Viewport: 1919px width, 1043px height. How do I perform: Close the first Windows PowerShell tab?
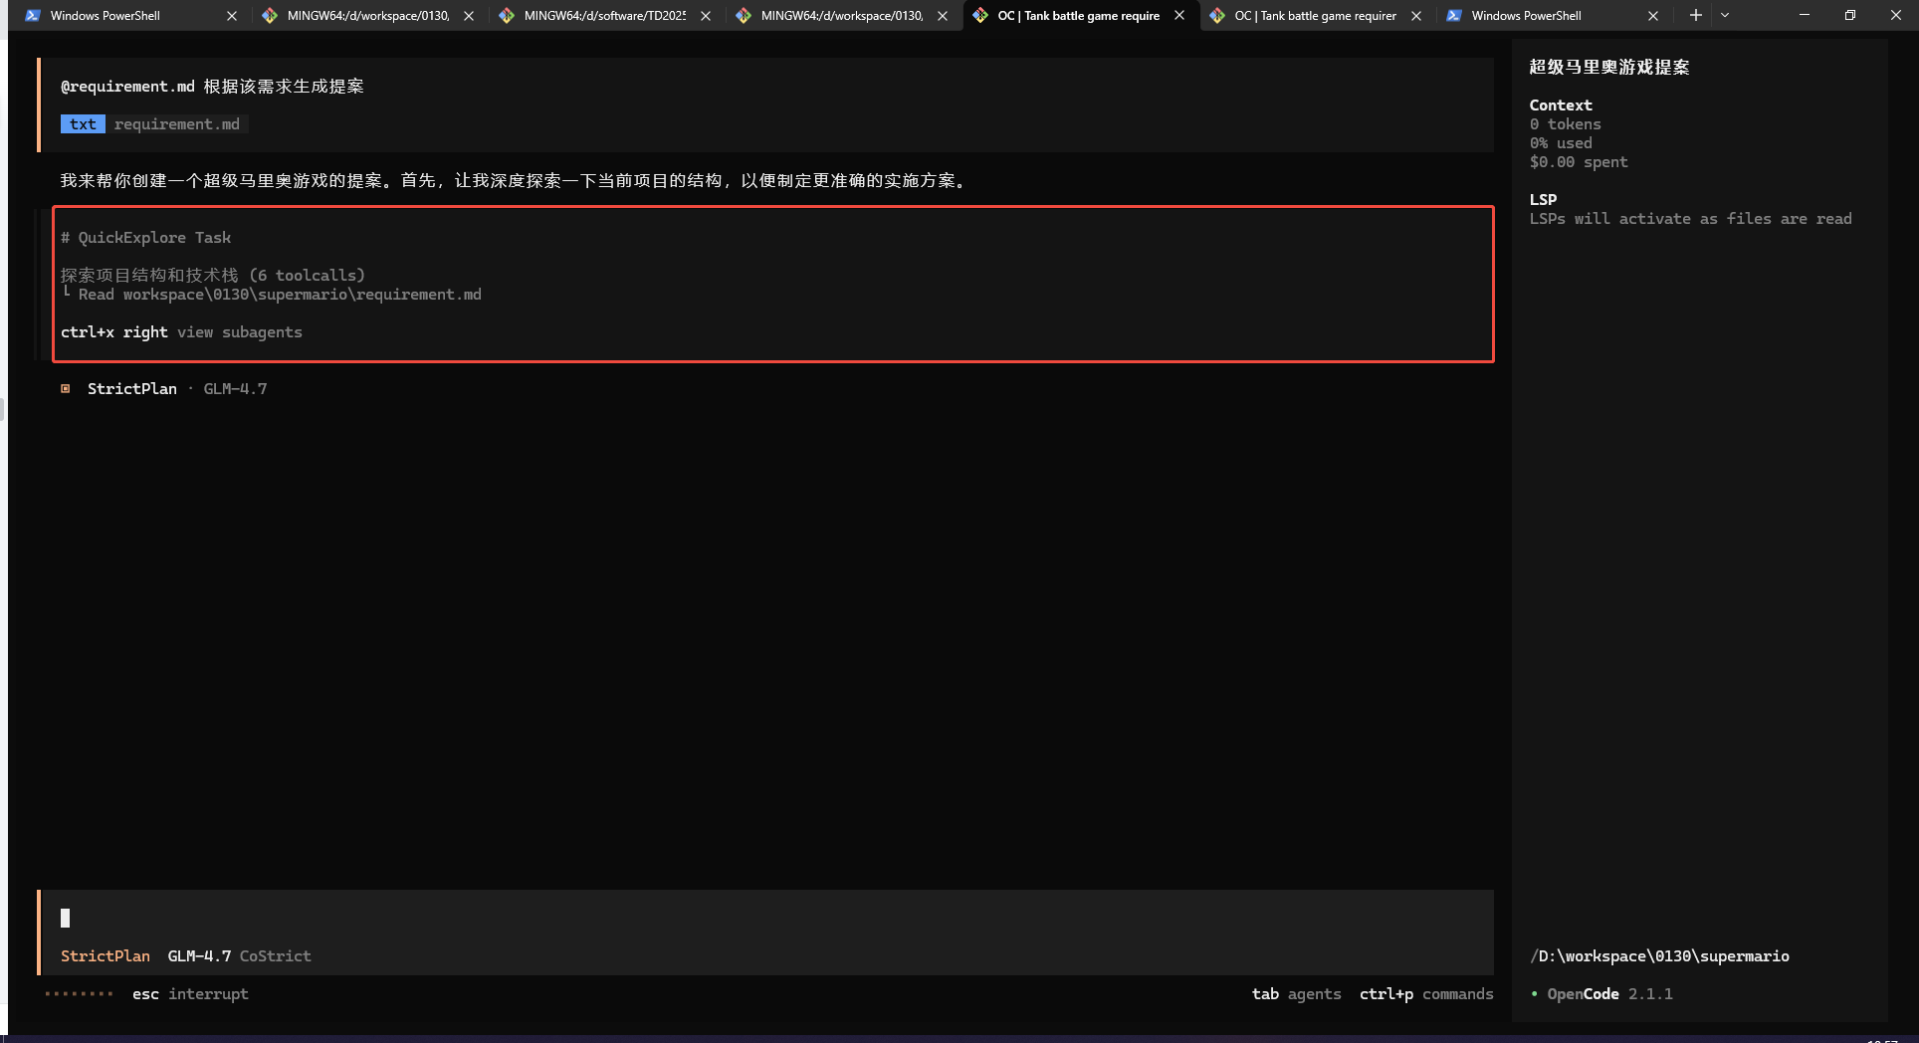232,16
